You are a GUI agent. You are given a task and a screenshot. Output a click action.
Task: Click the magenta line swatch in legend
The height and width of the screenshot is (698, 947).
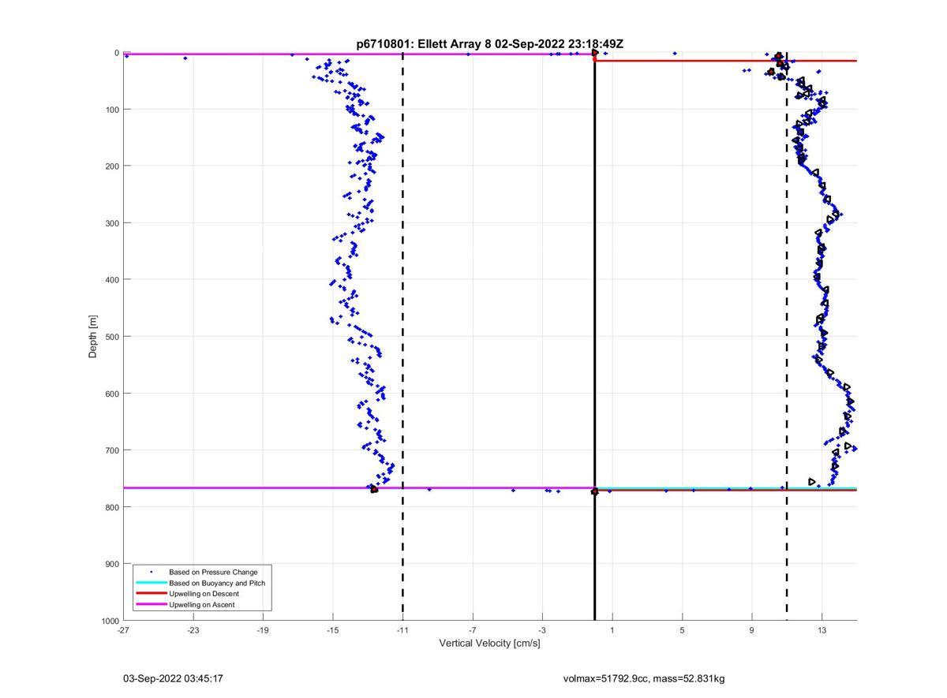151,605
